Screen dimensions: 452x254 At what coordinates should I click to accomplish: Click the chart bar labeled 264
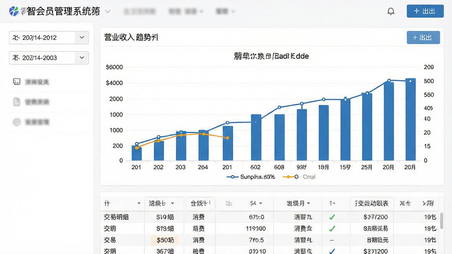pyautogui.click(x=203, y=146)
